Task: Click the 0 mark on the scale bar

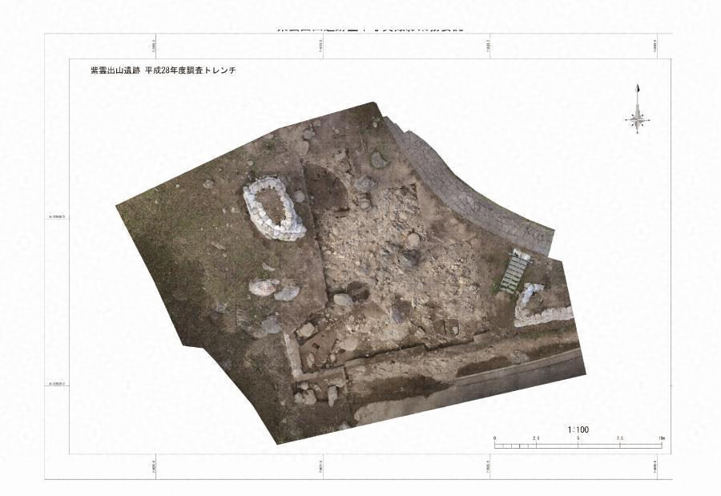Action: pyautogui.click(x=495, y=438)
